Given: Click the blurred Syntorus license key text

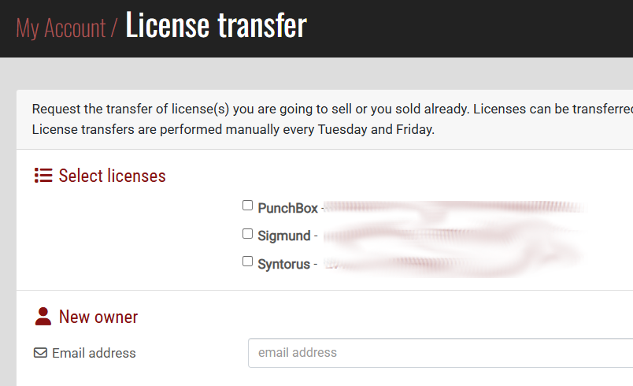Looking at the screenshot, I should click(454, 264).
